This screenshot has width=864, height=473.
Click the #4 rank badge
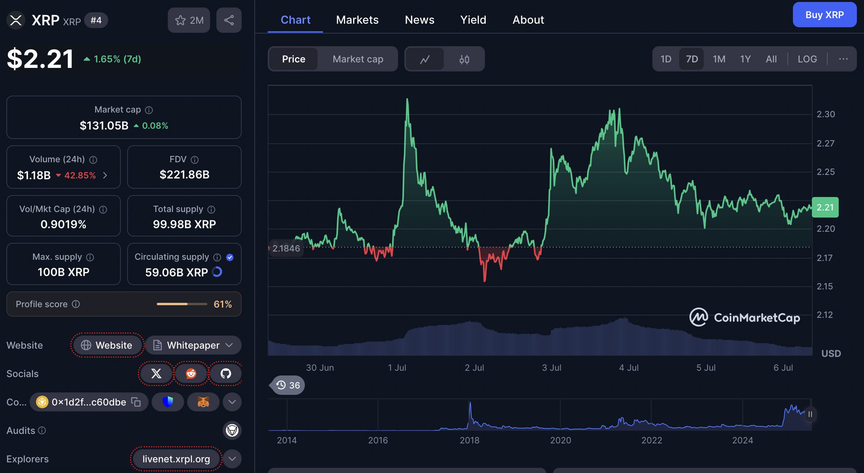[96, 20]
